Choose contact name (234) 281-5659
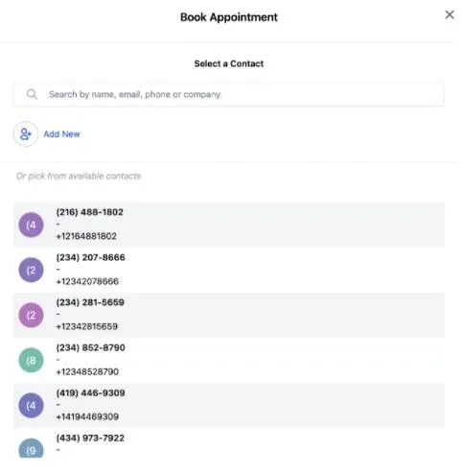This screenshot has width=462, height=475. click(x=90, y=302)
